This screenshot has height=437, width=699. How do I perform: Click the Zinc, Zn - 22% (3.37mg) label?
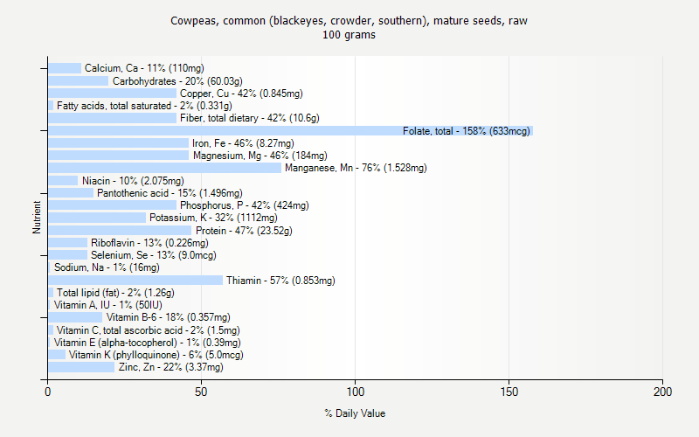[x=170, y=367]
